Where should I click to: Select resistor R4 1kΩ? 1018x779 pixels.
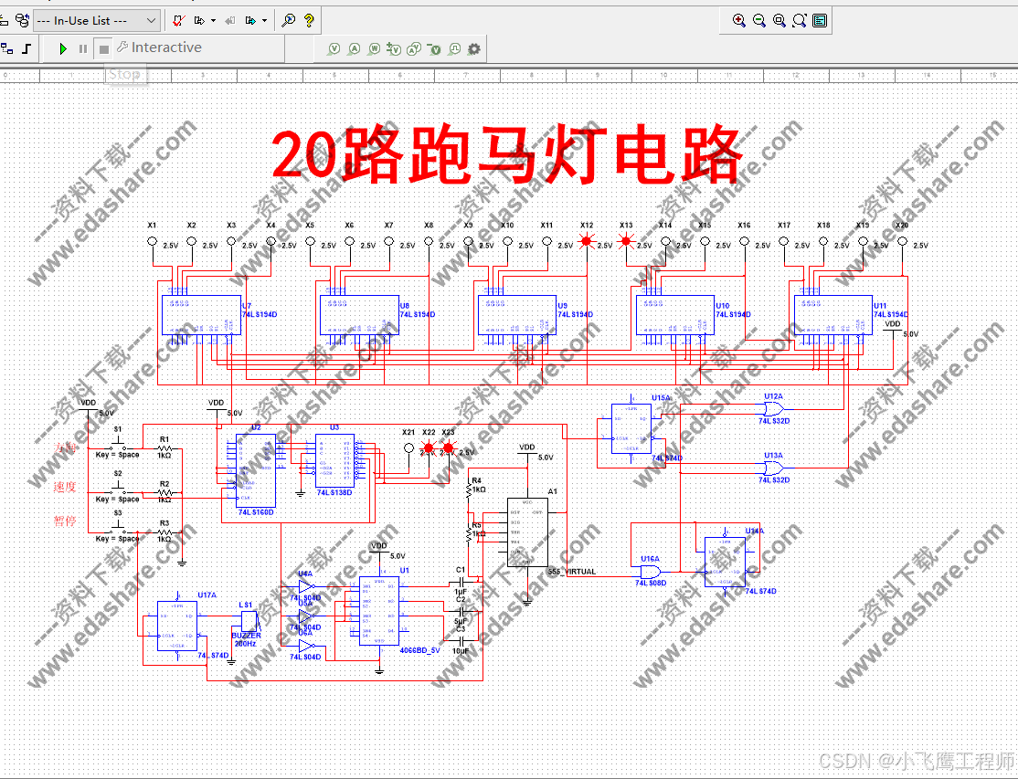point(469,489)
